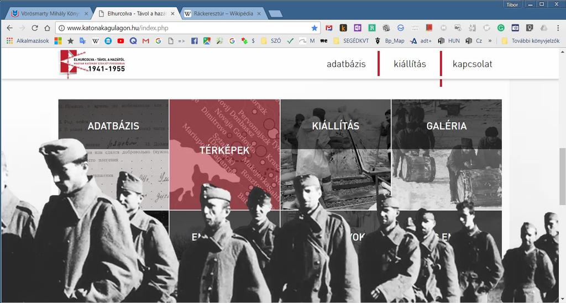This screenshot has height=303, width=566.
Task: Close the Vörösmarty Mihály tab
Action: click(86, 14)
